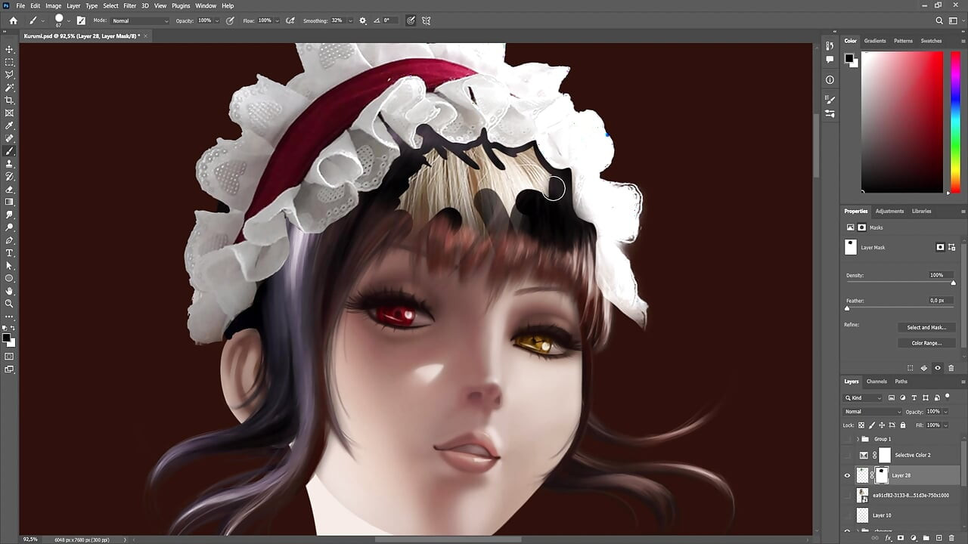Lock all layer attributes padlock
968x544 pixels.
click(x=903, y=425)
